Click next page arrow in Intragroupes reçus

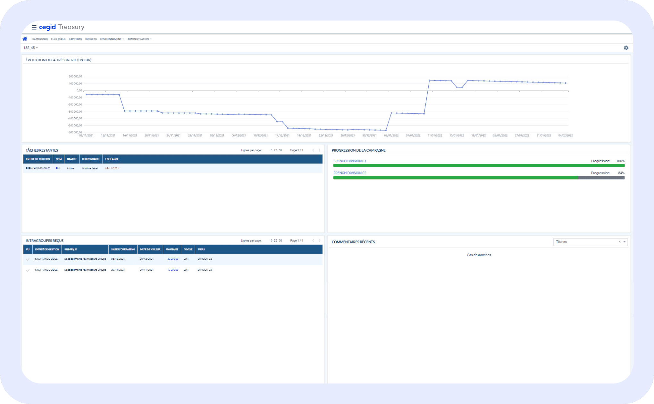[x=319, y=240]
